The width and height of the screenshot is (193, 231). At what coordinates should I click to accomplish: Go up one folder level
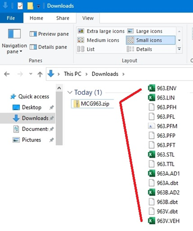(40, 74)
